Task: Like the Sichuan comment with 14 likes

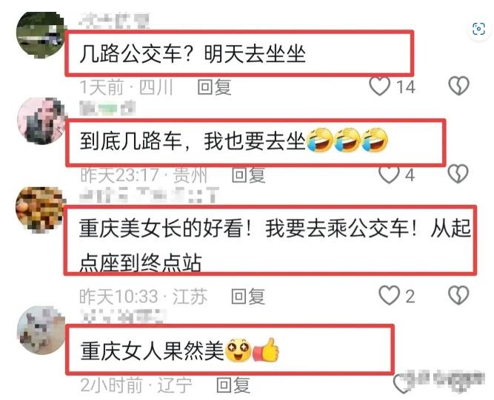Action: [x=379, y=86]
